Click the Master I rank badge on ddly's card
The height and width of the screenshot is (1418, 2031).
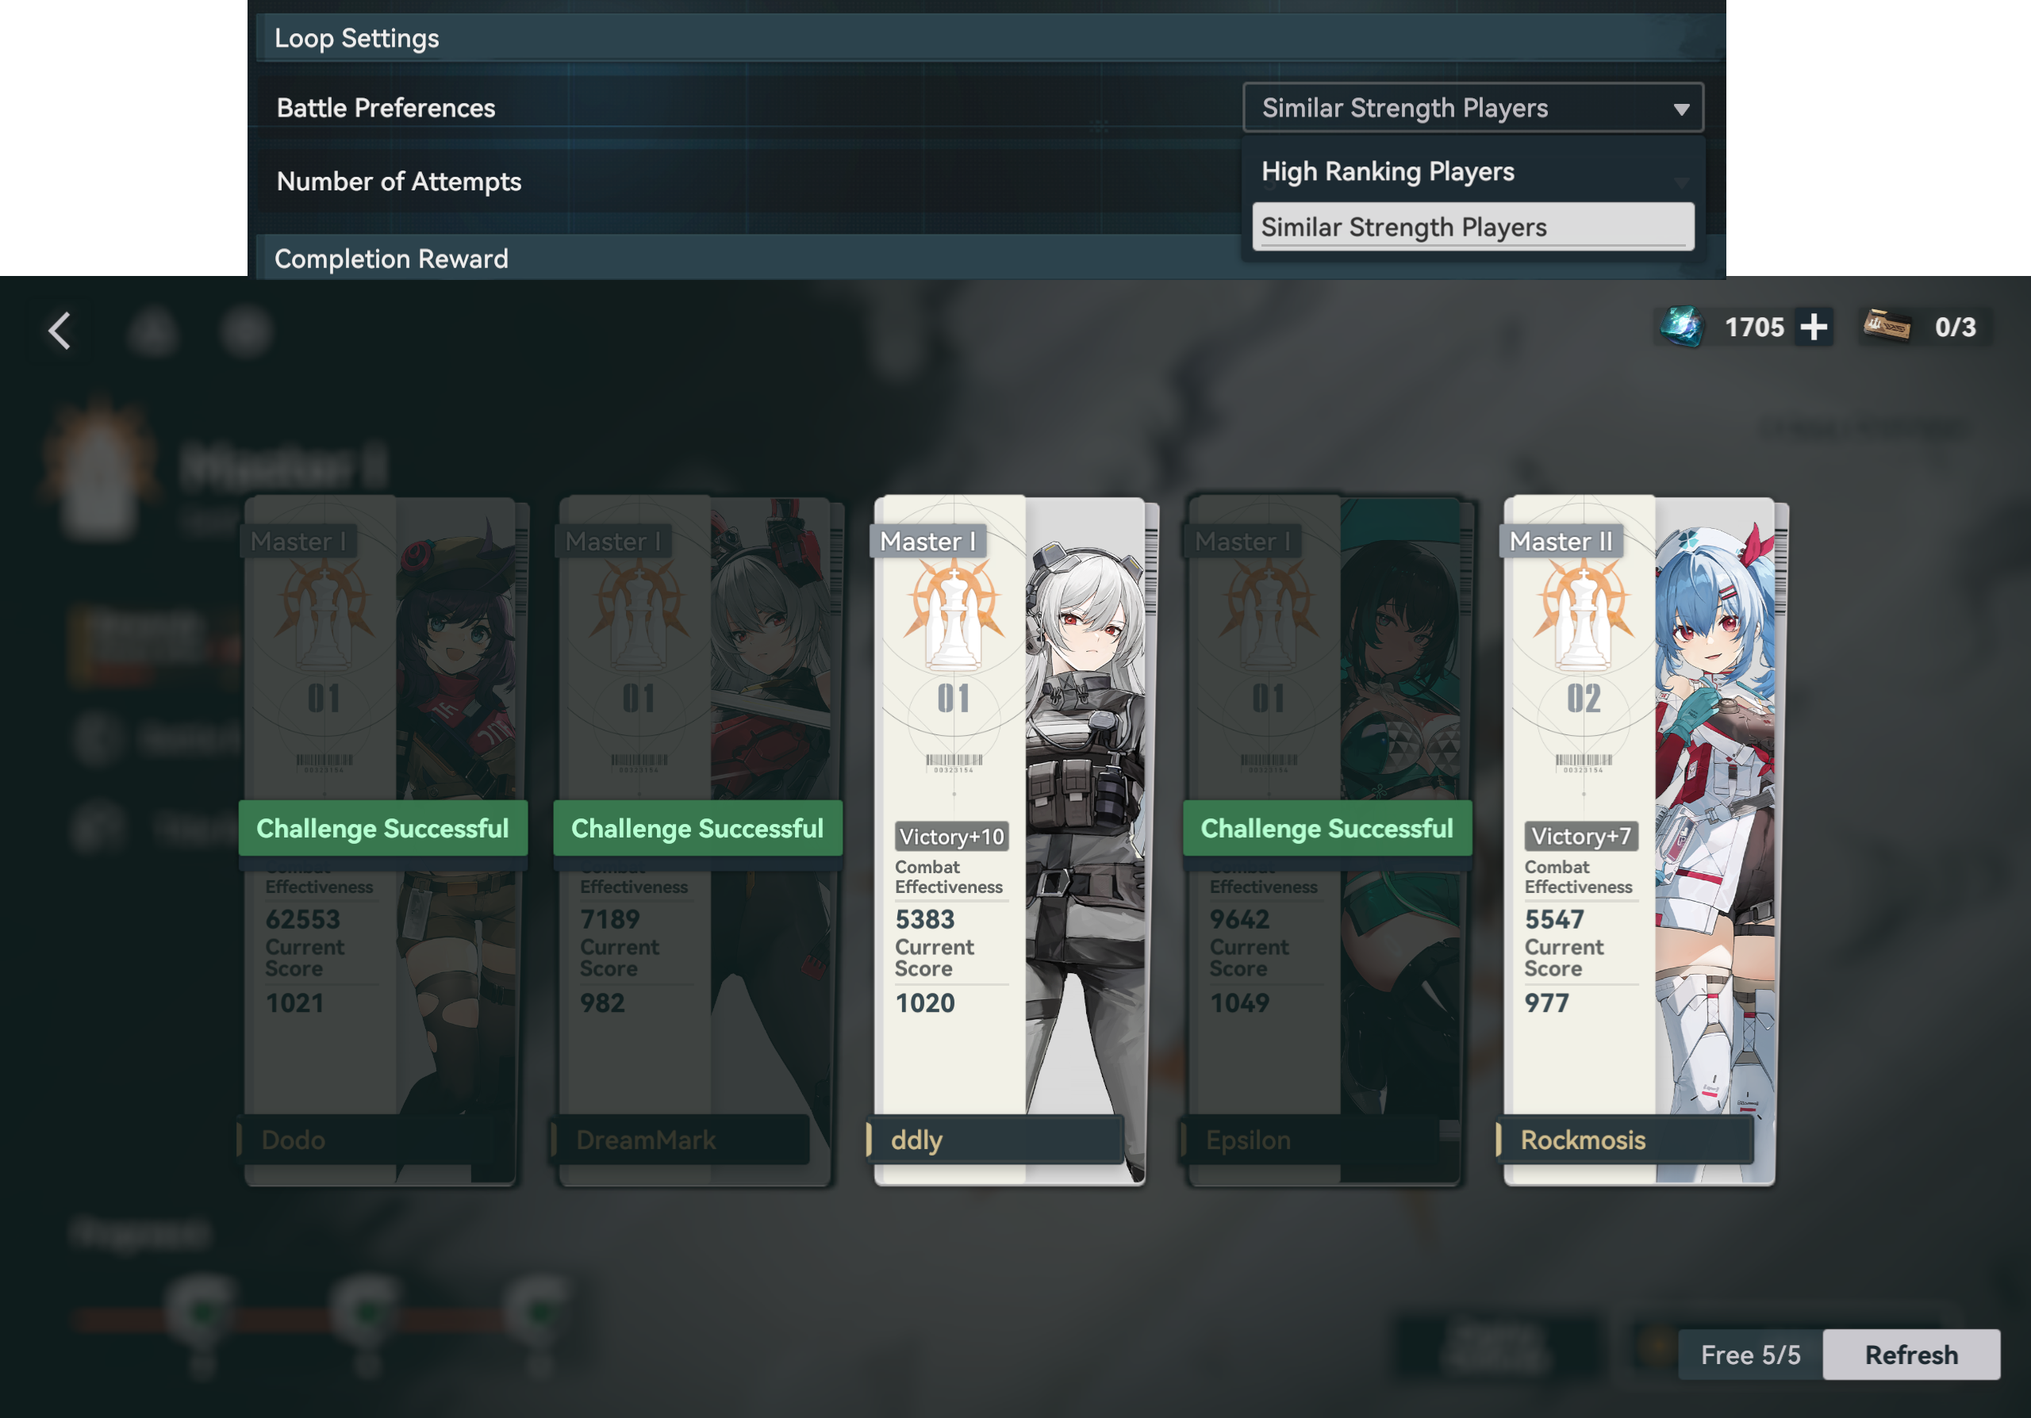(x=927, y=541)
